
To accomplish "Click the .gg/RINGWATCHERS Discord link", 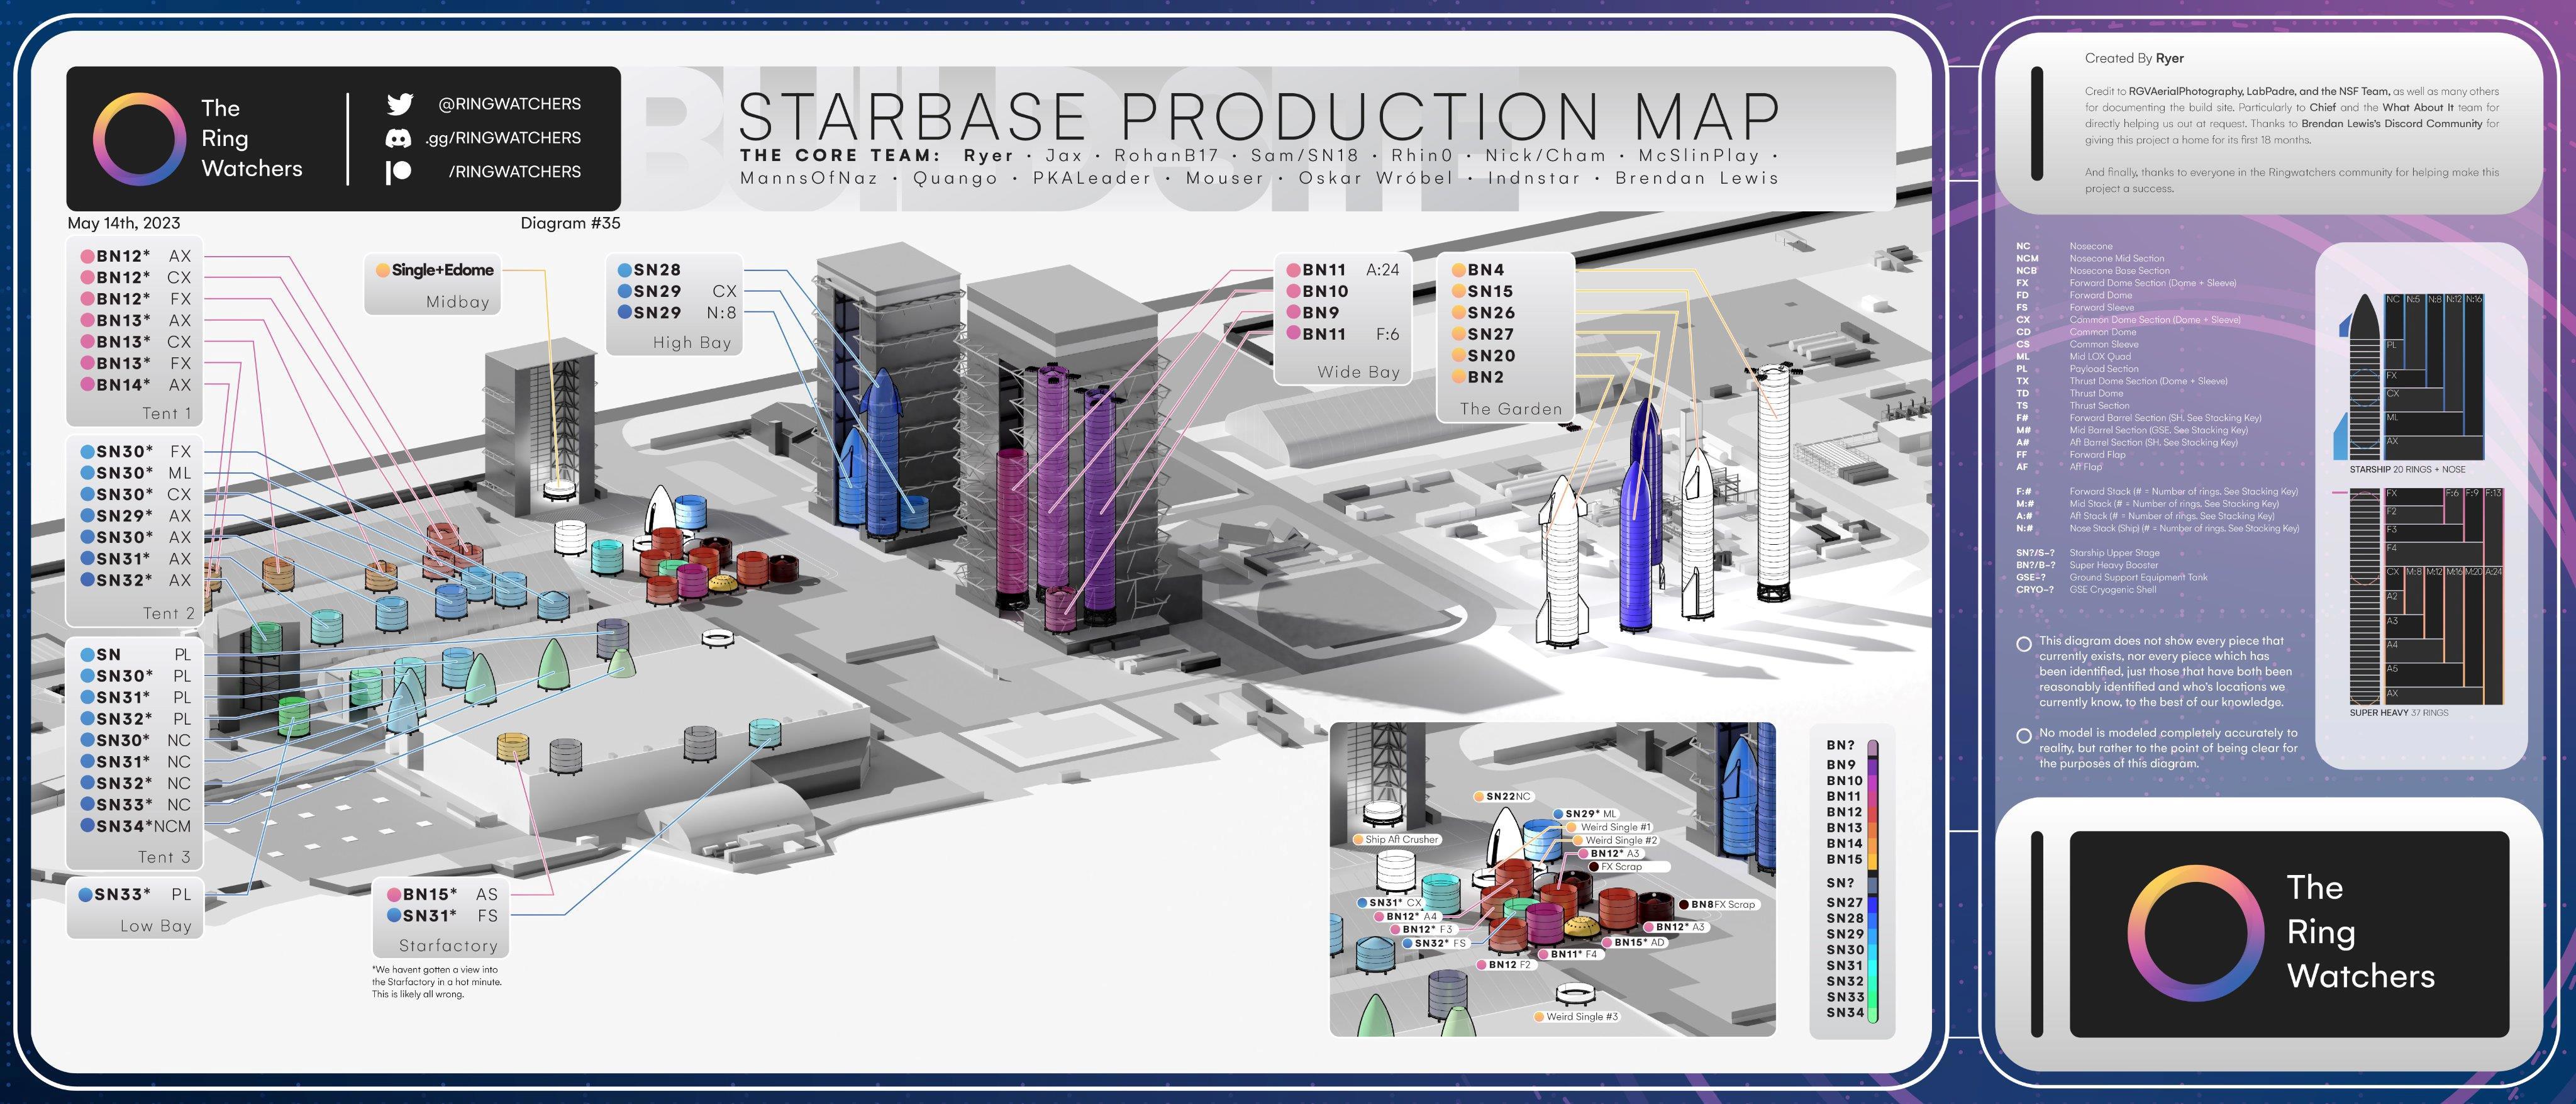I will 502,138.
